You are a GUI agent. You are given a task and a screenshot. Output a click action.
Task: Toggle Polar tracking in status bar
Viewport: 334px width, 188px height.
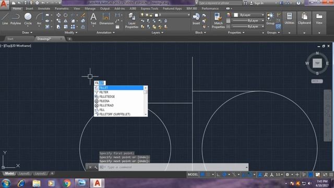pyautogui.click(x=224, y=174)
